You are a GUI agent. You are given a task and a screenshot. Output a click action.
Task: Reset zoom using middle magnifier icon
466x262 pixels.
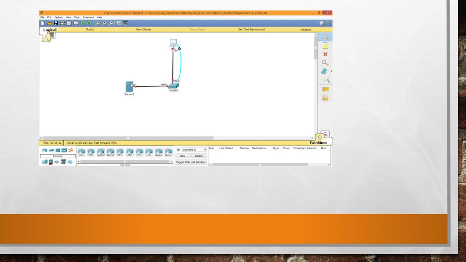[x=104, y=23]
